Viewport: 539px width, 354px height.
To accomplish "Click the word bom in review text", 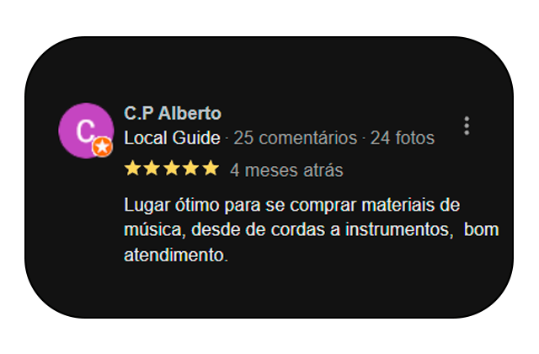I will coord(481,230).
